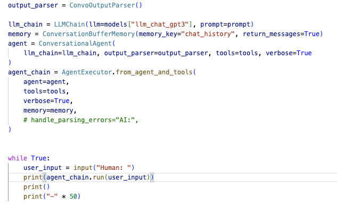This screenshot has width=337, height=205.
Task: Click the AgentExecutor class name
Action: [87, 72]
